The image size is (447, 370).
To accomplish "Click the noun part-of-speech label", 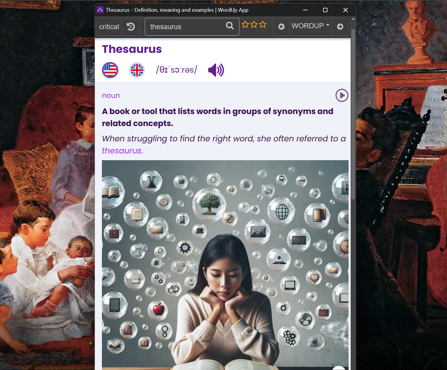I will click(x=111, y=95).
